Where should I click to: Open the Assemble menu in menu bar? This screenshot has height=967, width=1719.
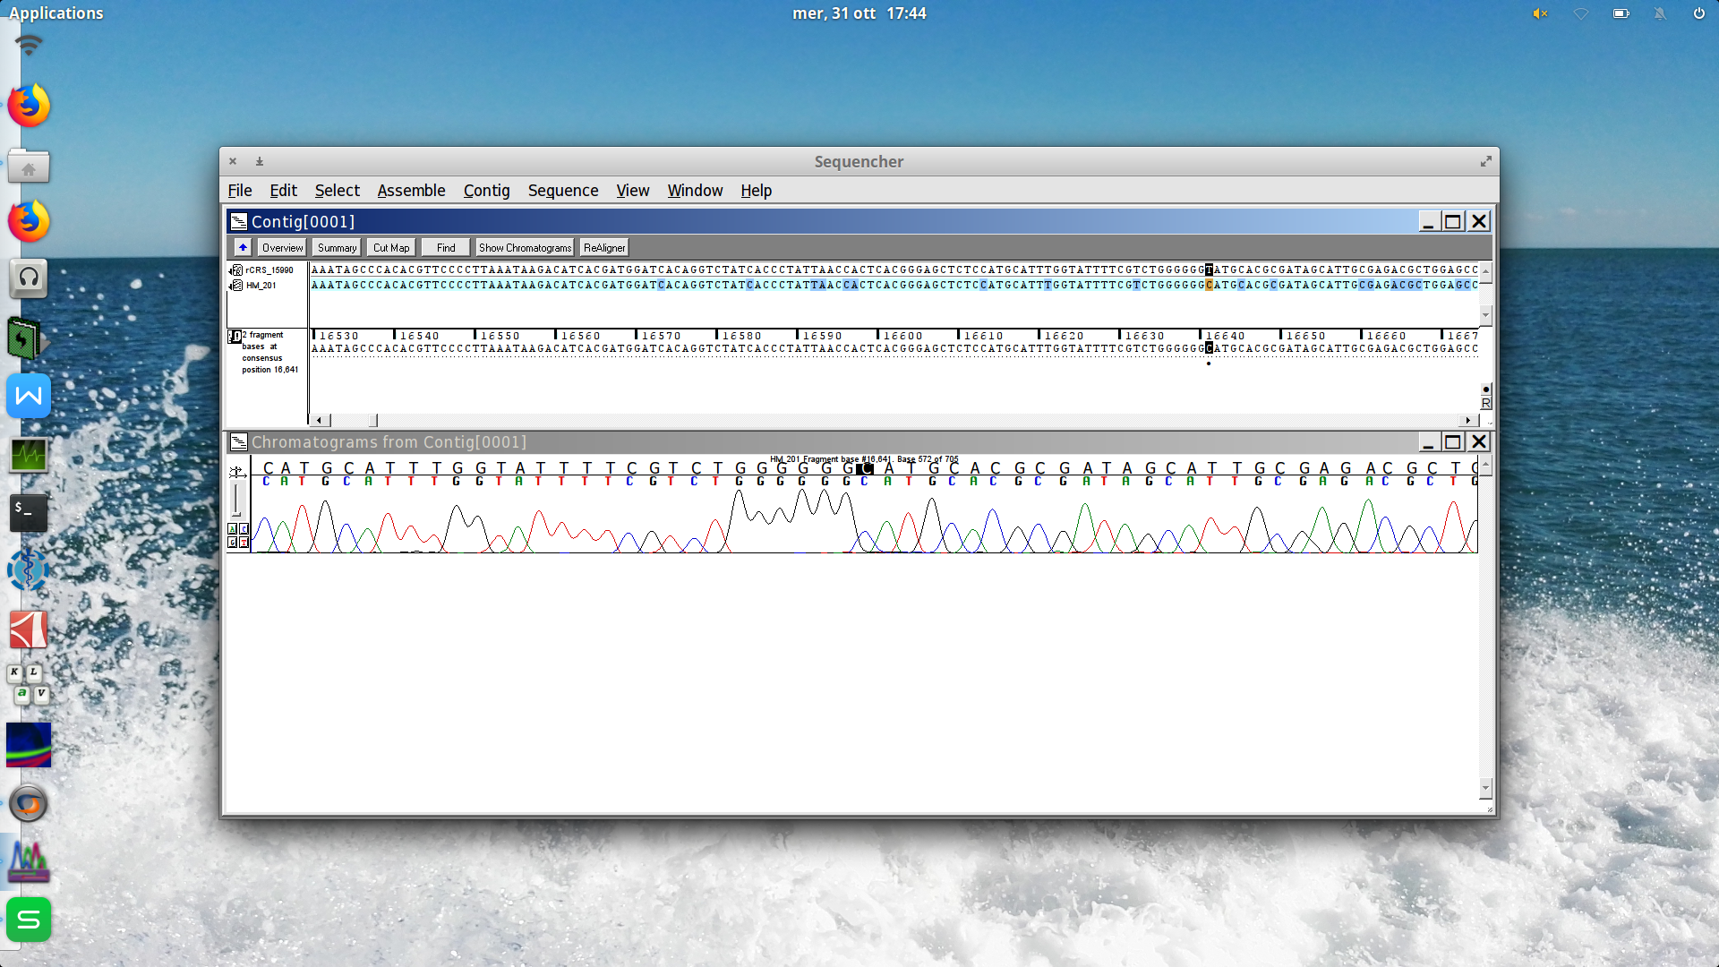pyautogui.click(x=411, y=190)
